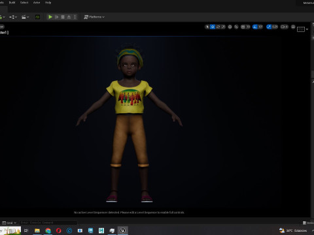
Task: Open the Platforms dropdown
Action: [94, 17]
